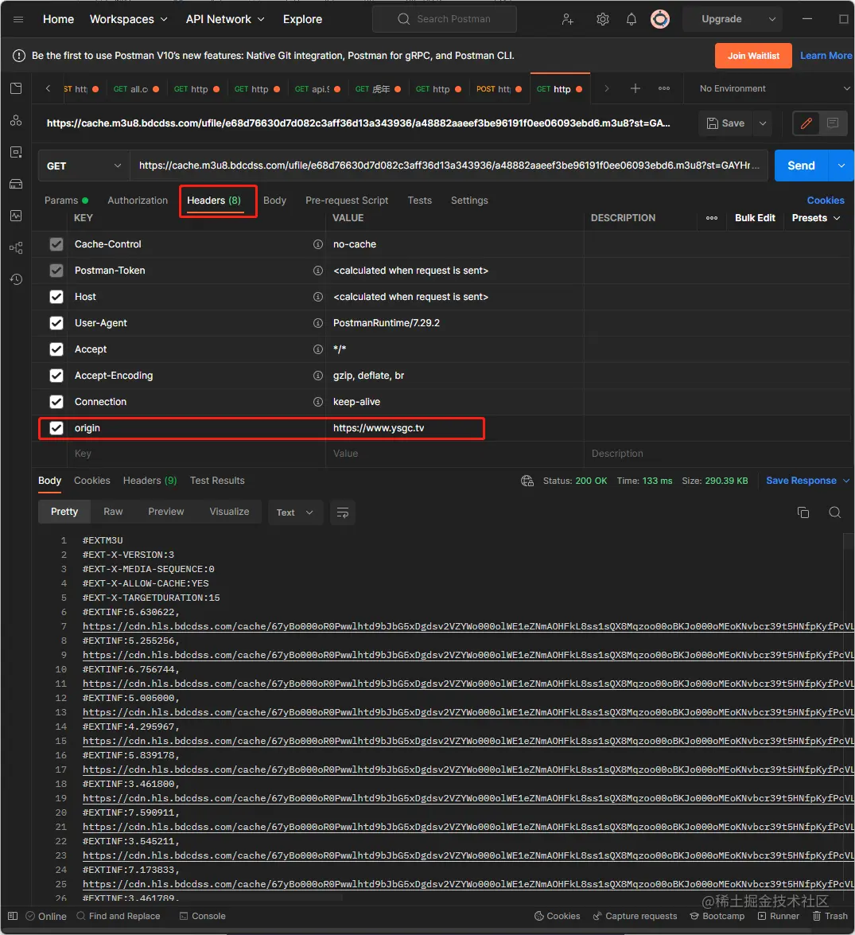This screenshot has width=855, height=935.
Task: Open the Learn More link
Action: click(x=826, y=56)
